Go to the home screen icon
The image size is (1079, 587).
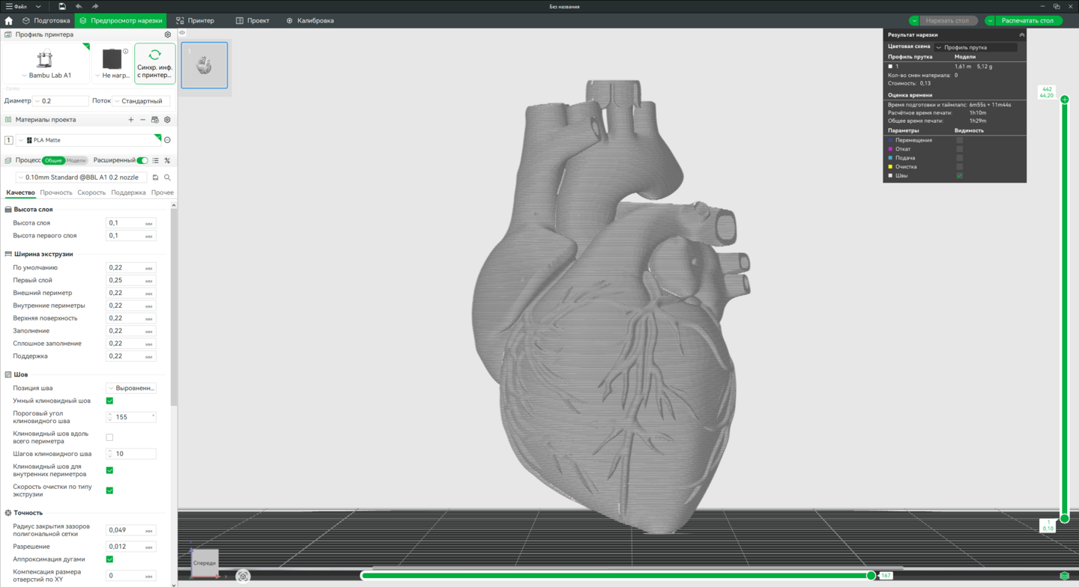click(9, 21)
